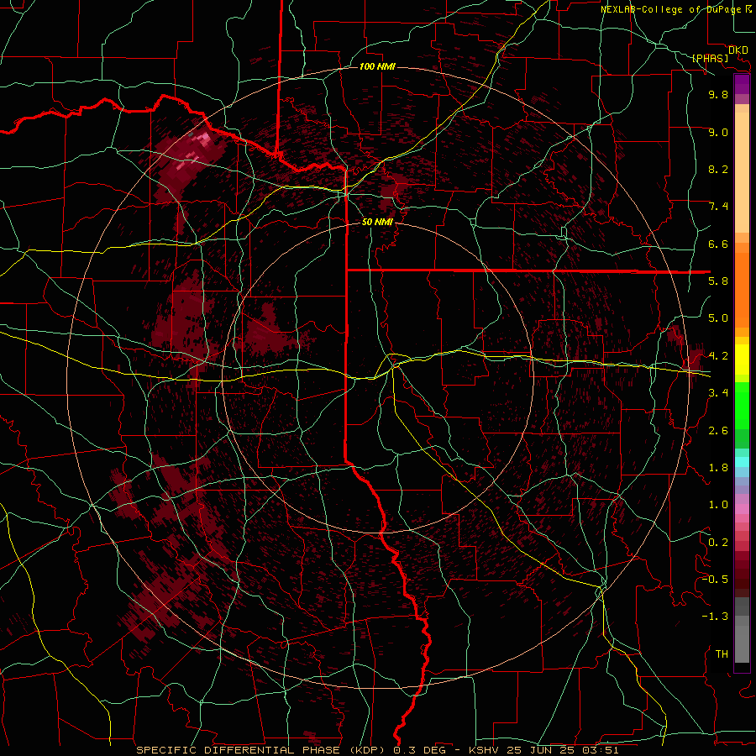Click the 5.8 value on the color scale
Screen dimensions: 756x756
718,281
